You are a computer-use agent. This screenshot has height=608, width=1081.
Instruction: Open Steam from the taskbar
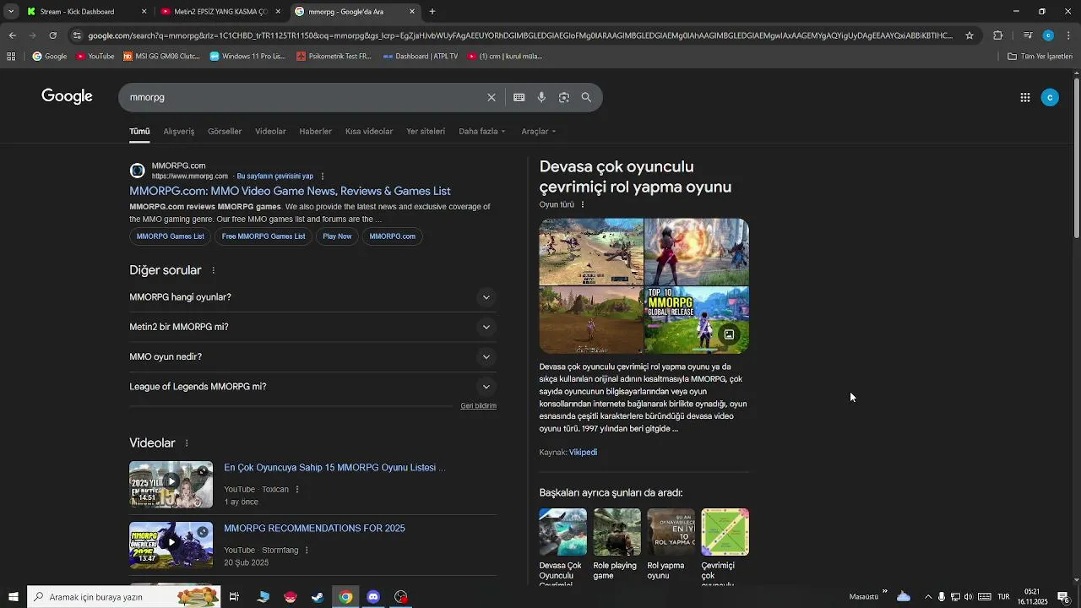point(318,597)
